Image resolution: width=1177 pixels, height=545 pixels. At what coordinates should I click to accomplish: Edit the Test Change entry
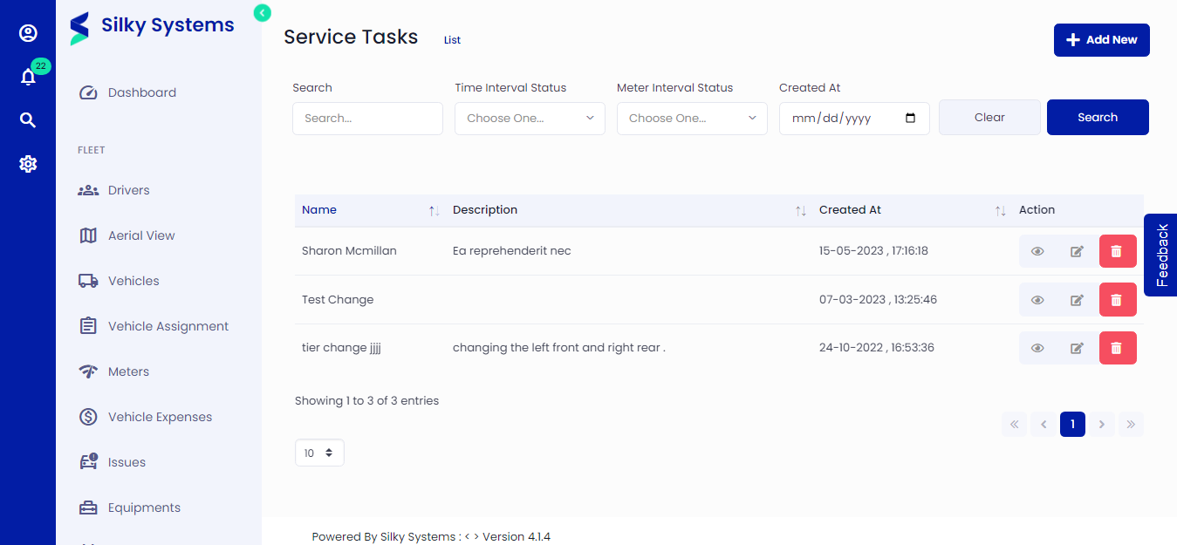tap(1077, 299)
